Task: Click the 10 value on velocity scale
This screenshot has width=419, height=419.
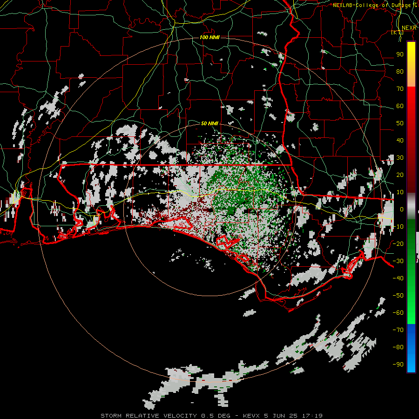Action: point(400,192)
